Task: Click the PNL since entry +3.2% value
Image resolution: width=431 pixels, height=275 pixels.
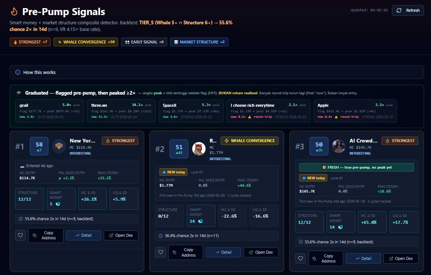Action: pyautogui.click(x=66, y=178)
